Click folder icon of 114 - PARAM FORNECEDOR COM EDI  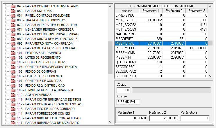(13, 113)
